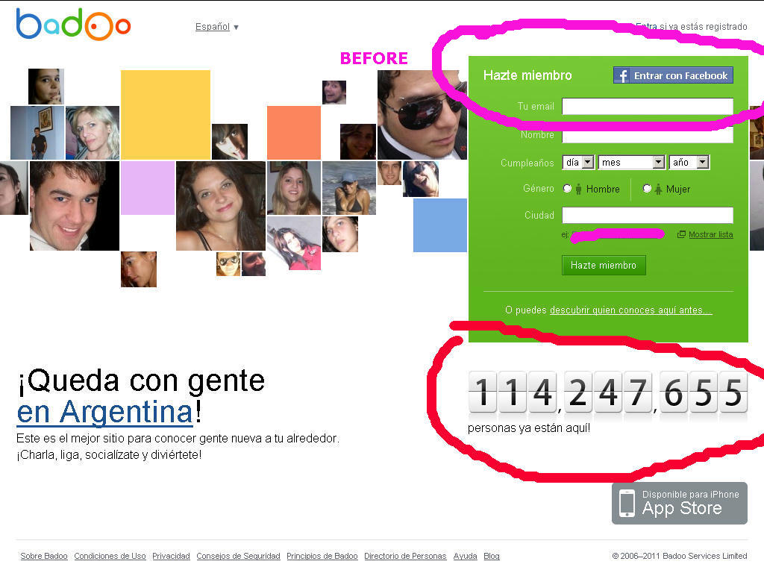Open Privacidad footer link
The width and height of the screenshot is (764, 573).
click(171, 556)
